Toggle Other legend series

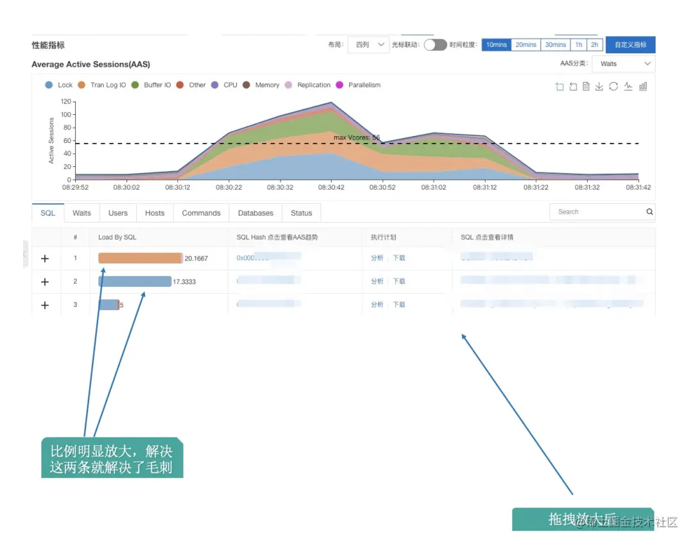point(191,85)
